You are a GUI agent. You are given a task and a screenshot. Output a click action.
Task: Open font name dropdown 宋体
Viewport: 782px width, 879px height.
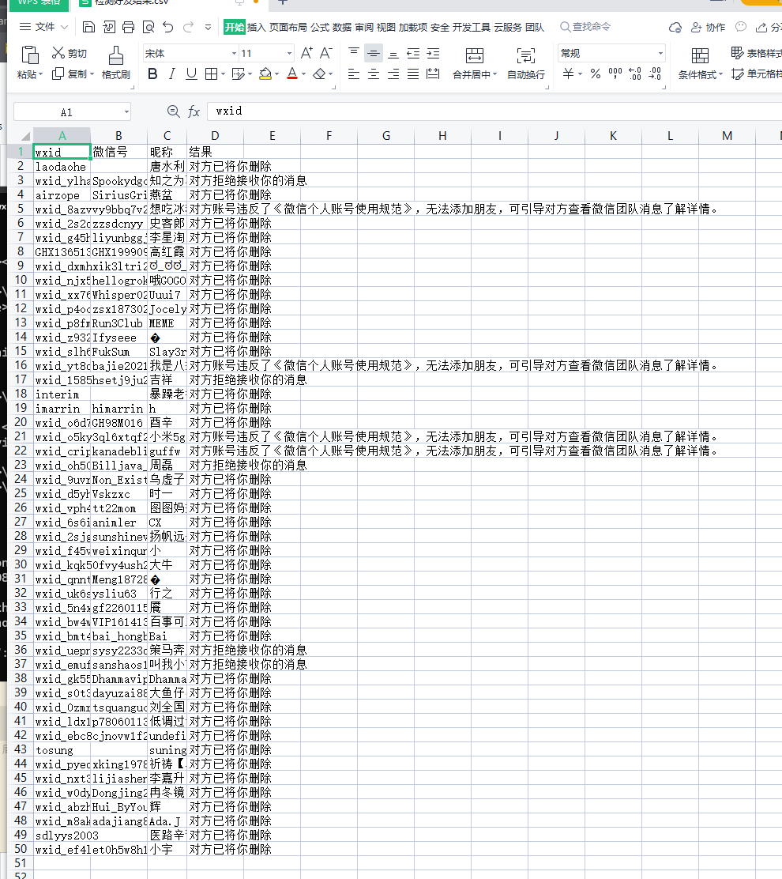point(234,53)
